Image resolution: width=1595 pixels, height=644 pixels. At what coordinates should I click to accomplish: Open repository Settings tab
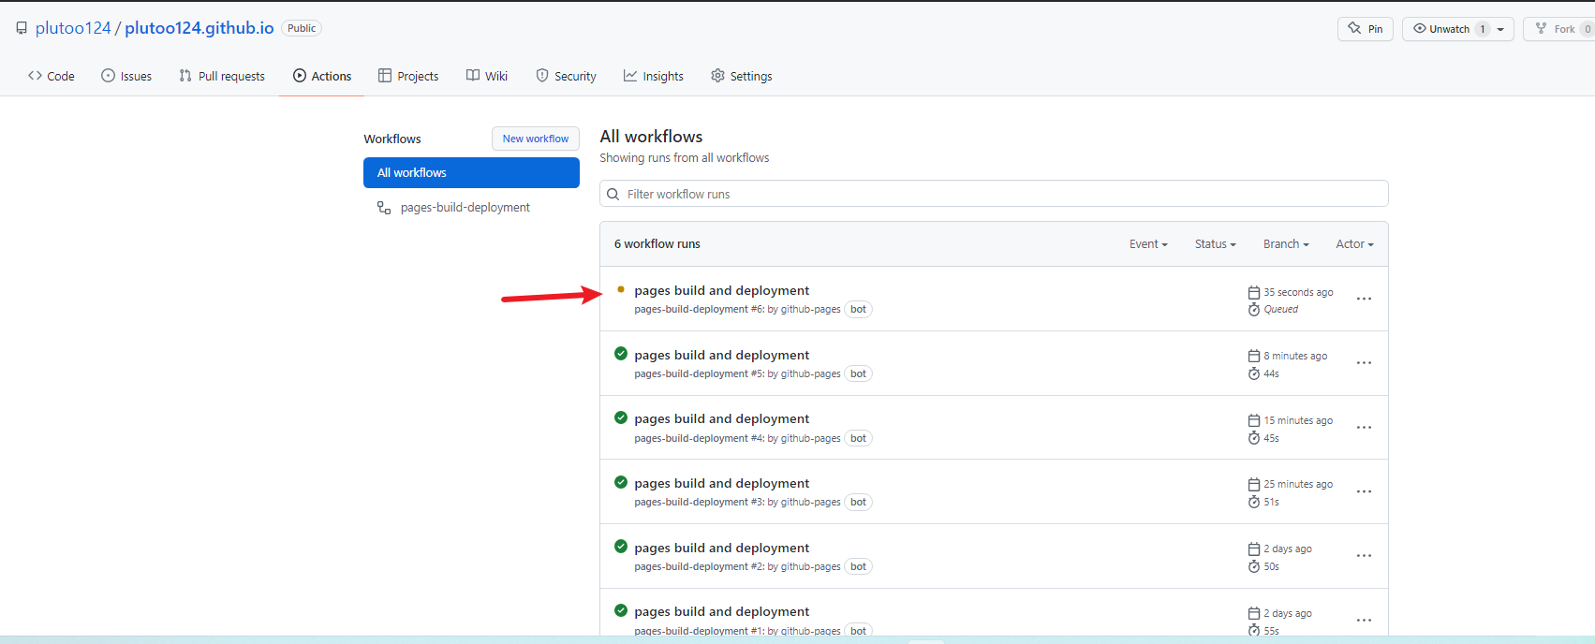tap(742, 76)
